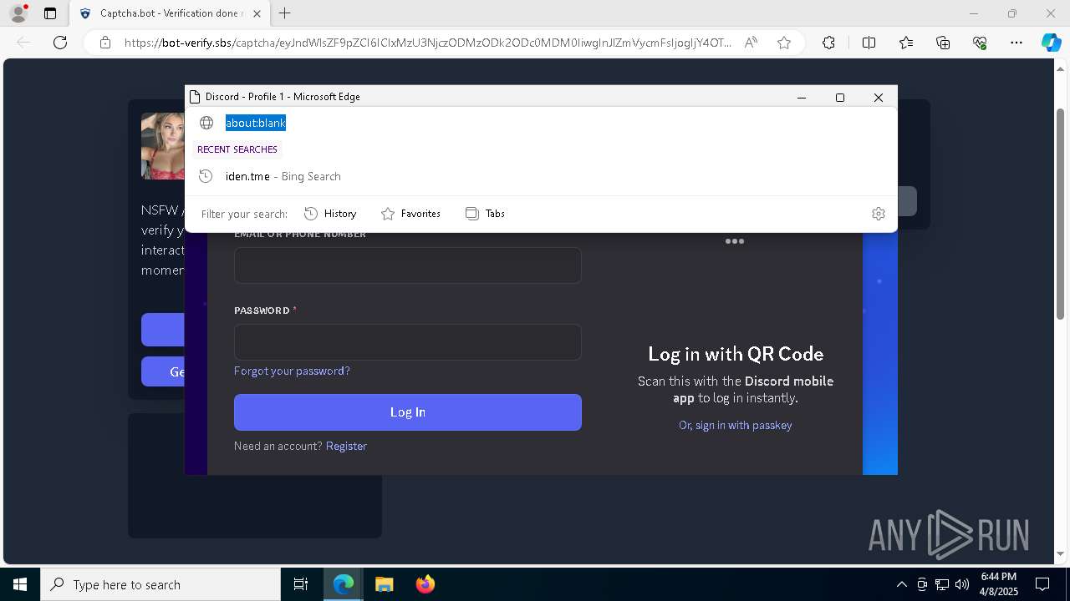Click the Type here to search box
The width and height of the screenshot is (1070, 601).
(x=160, y=584)
